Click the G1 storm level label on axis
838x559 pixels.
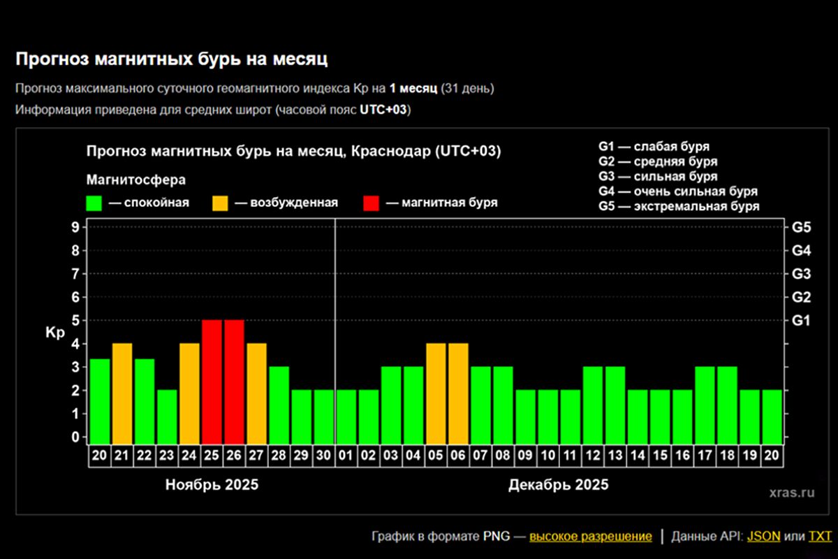point(800,321)
